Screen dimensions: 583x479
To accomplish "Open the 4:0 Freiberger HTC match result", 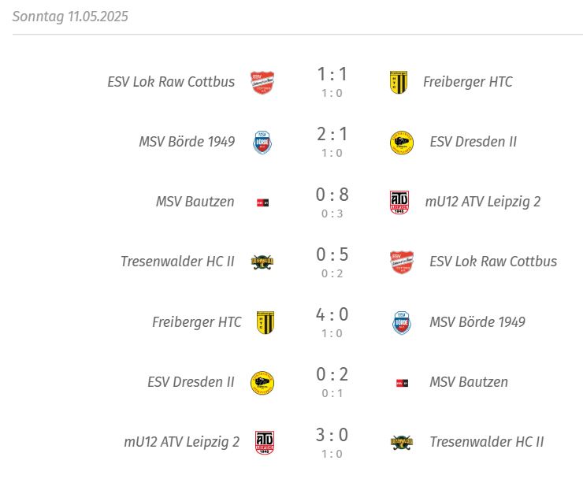I will 332,314.
